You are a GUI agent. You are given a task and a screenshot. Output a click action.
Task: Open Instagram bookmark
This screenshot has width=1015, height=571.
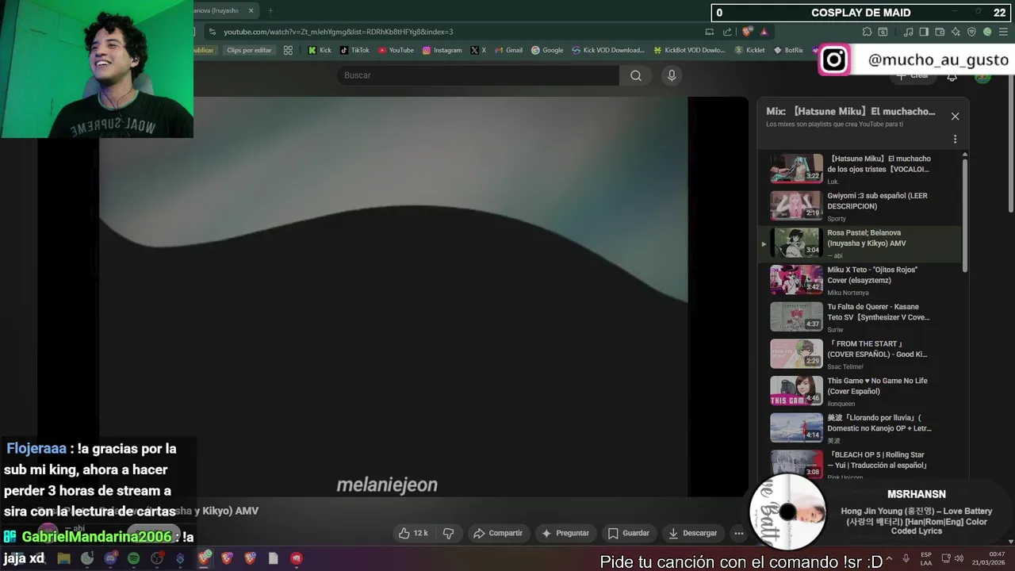442,50
